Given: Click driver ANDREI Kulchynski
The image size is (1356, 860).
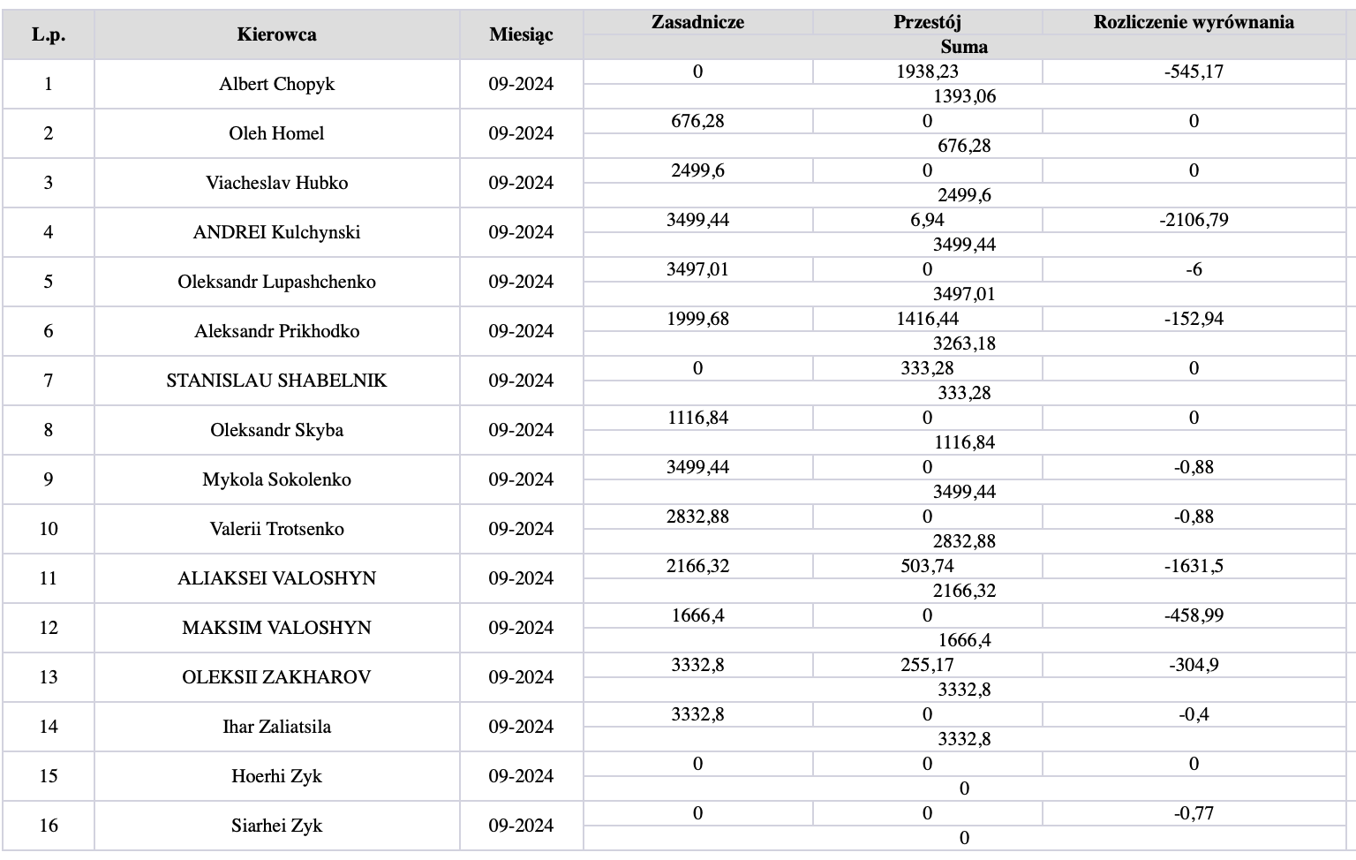Looking at the screenshot, I should 276,232.
